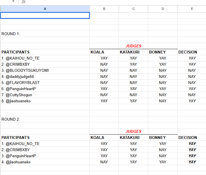Viewport: 206px width, 175px height.
Task: Select column D header
Action: (x=163, y=9)
